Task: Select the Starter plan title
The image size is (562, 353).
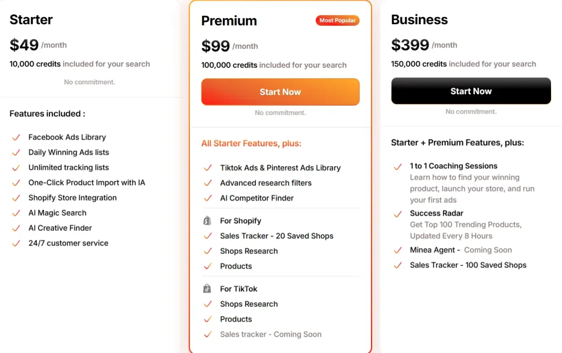Action: [x=31, y=20]
